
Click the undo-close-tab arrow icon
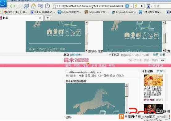pos(40,6)
